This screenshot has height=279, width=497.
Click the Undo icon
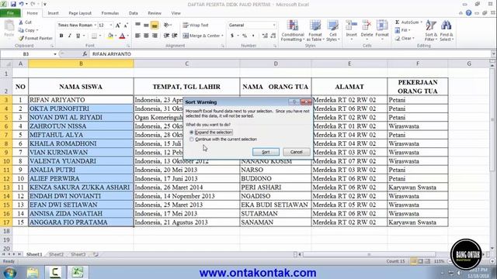pyautogui.click(x=21, y=4)
